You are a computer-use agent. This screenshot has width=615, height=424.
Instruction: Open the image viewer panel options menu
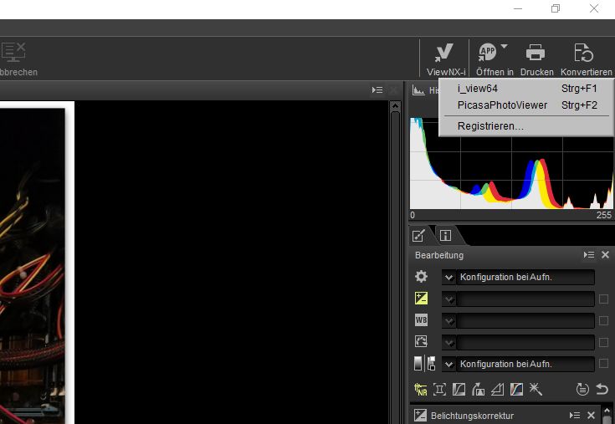pos(377,90)
